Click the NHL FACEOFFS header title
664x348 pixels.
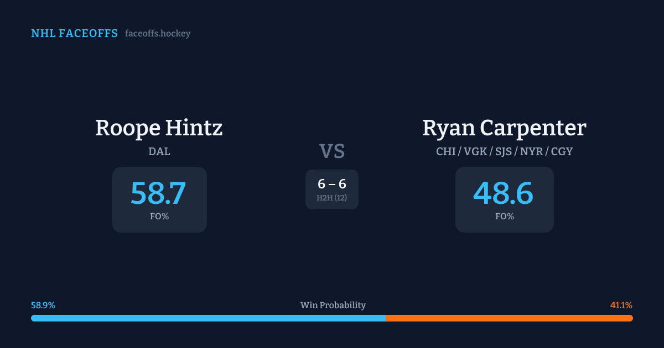point(74,34)
